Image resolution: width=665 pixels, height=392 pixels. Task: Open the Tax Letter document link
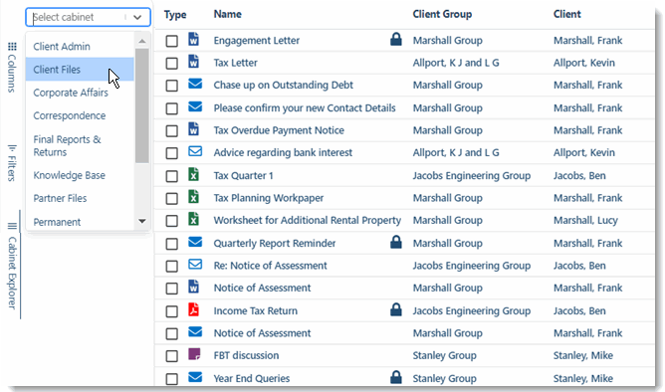click(x=235, y=63)
